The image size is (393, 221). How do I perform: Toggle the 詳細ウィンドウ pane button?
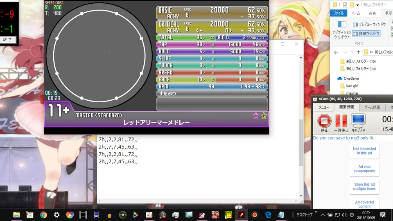point(366,33)
